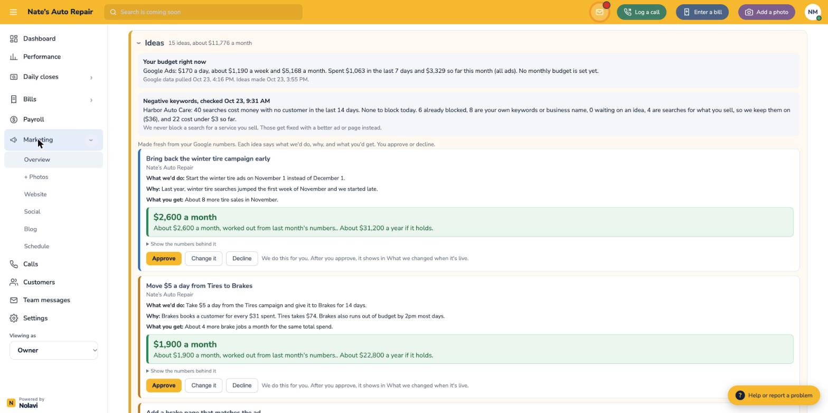Click the Payroll dollar icon
The image size is (828, 413).
pyautogui.click(x=14, y=119)
